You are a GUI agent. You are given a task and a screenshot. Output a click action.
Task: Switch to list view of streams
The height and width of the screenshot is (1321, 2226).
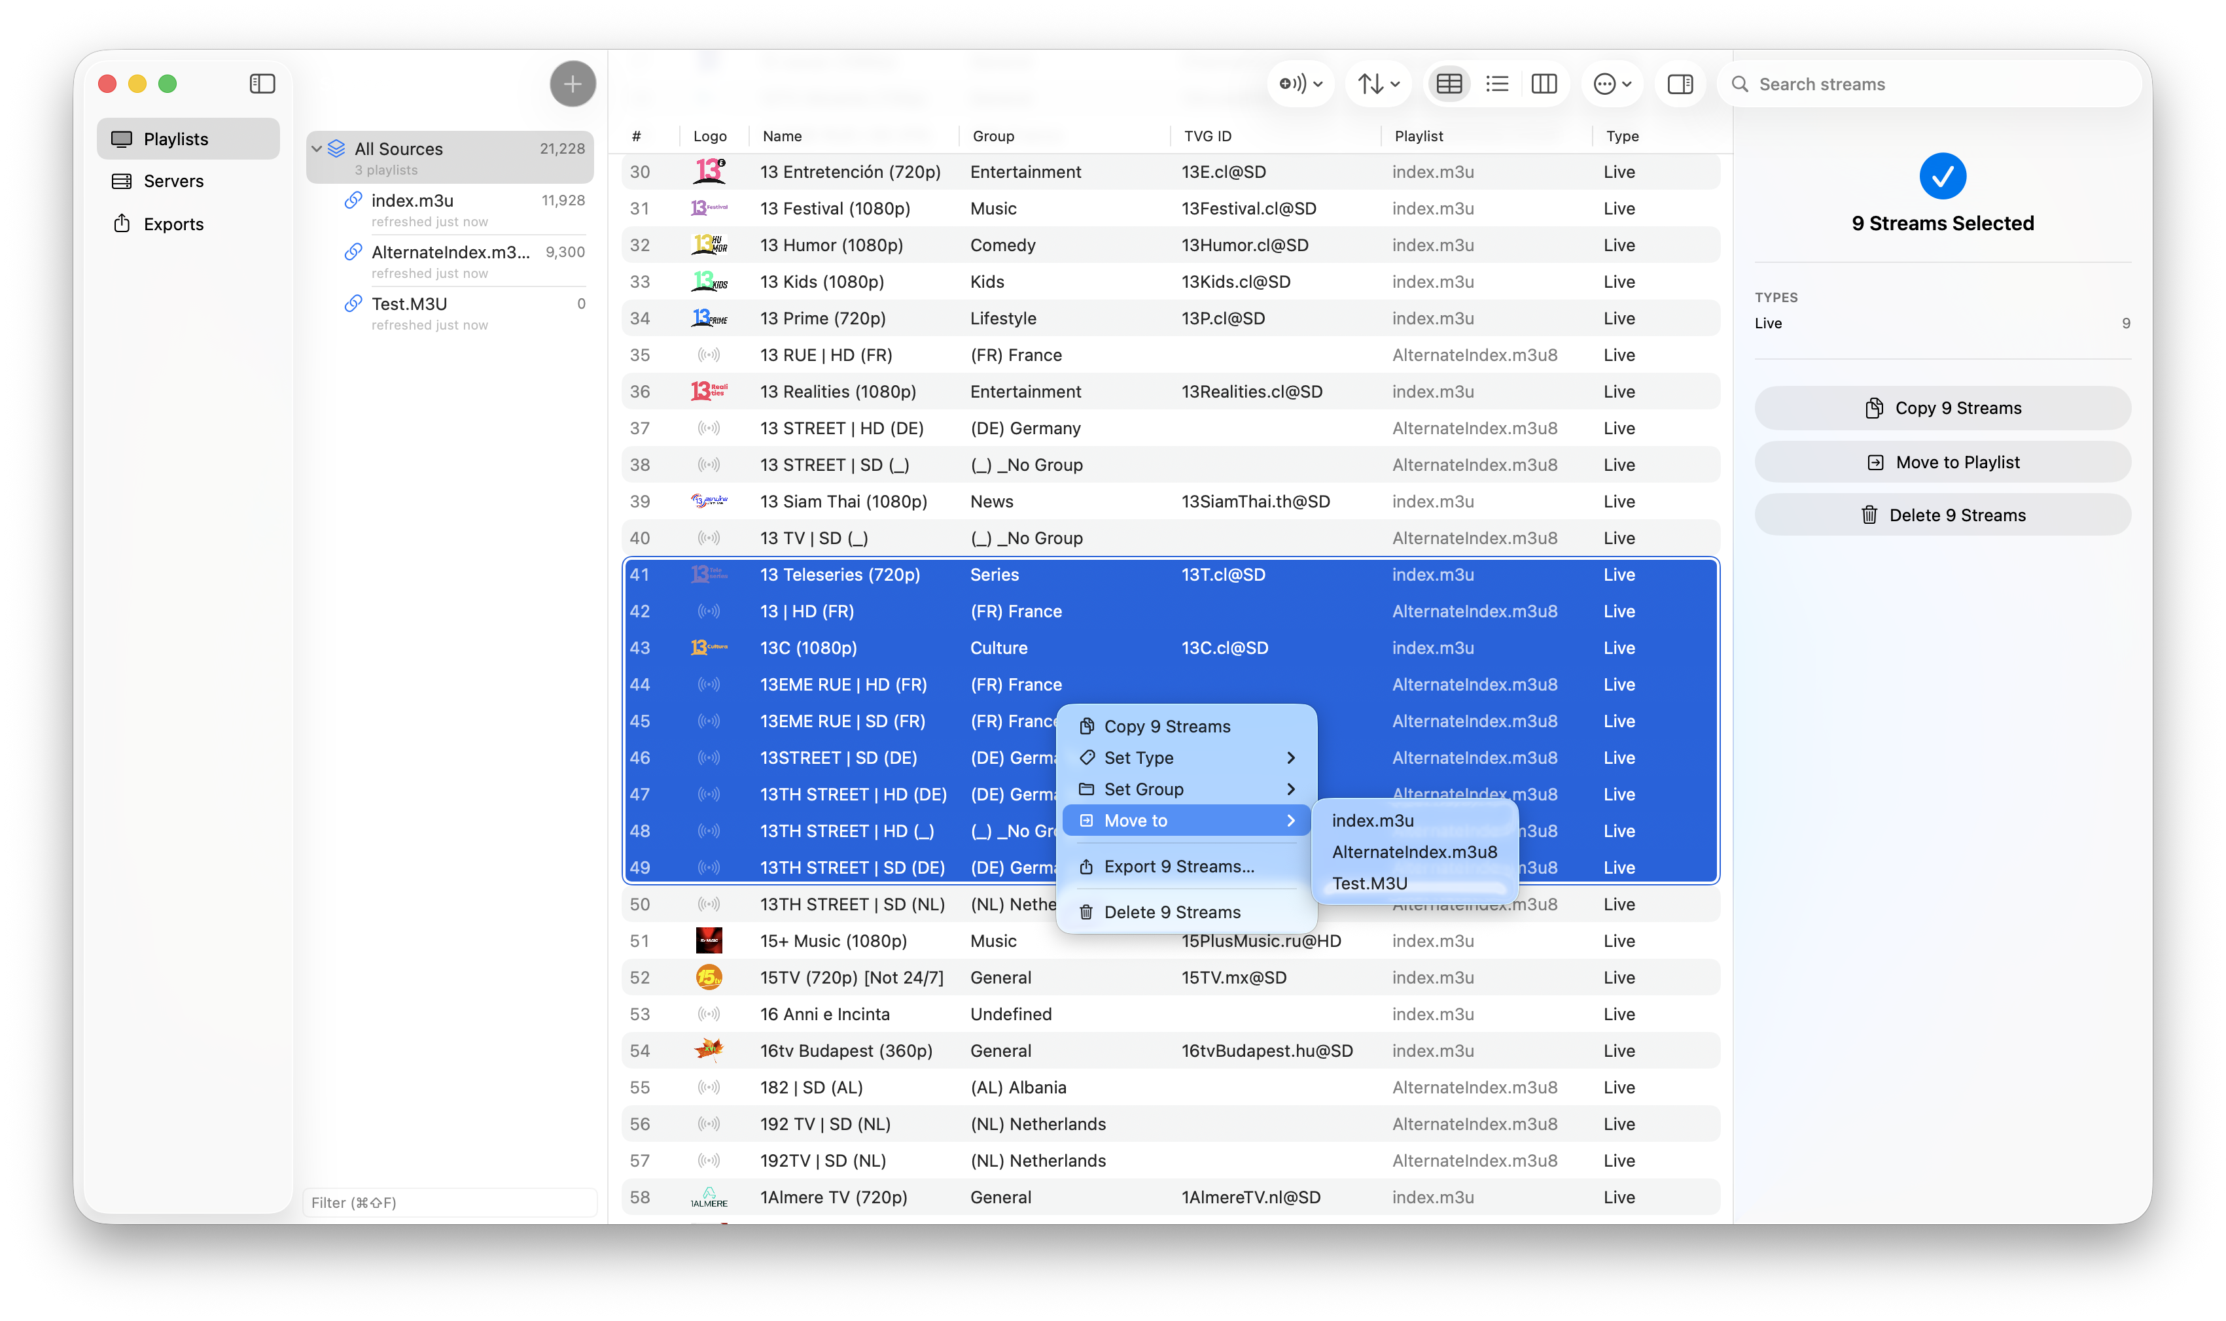(1497, 83)
